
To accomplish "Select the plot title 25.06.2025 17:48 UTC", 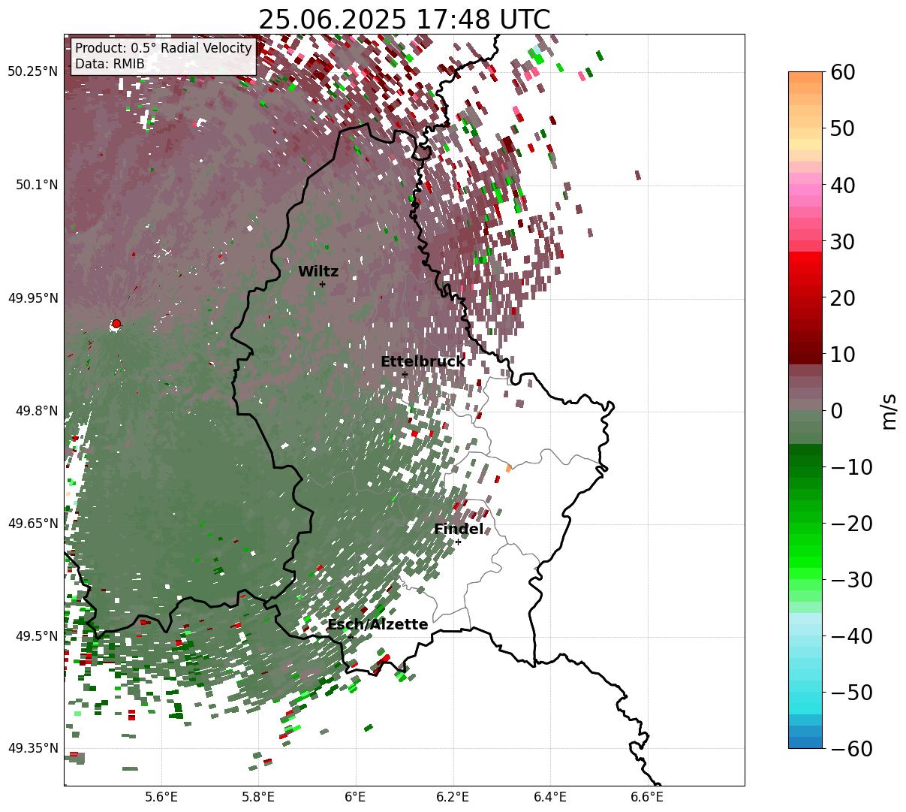I will click(404, 20).
